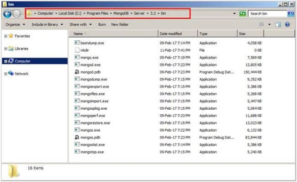
Task: Select Libraries in the navigation pane
Action: coord(21,49)
